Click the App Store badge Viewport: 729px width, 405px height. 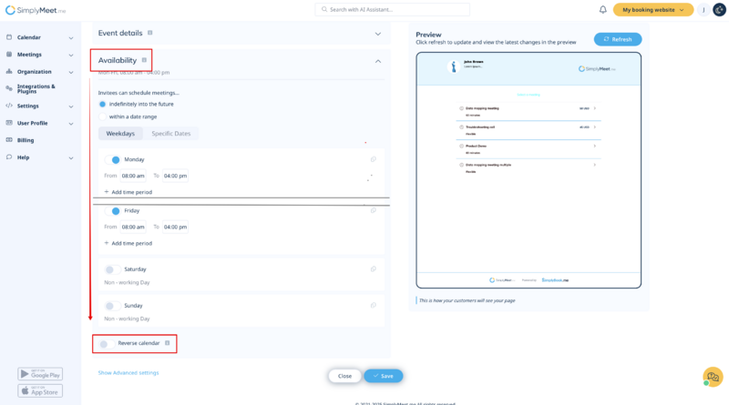point(40,390)
